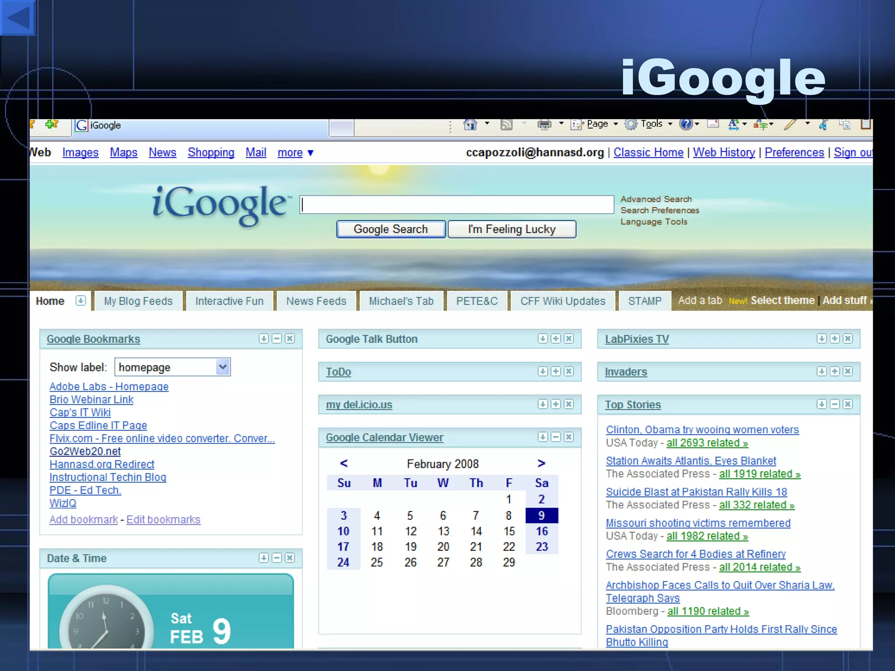
Task: Click the browser Home toolbar icon
Action: pos(470,125)
